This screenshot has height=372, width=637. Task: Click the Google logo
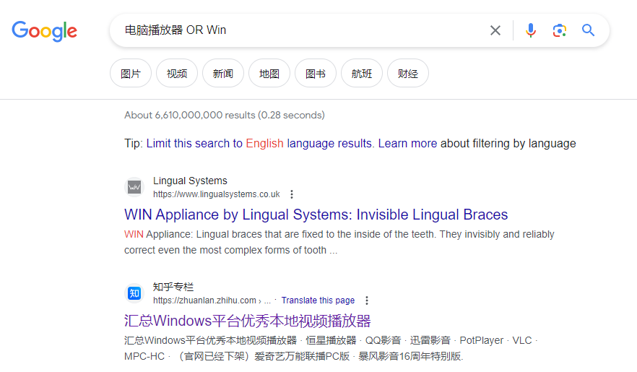pyautogui.click(x=44, y=31)
